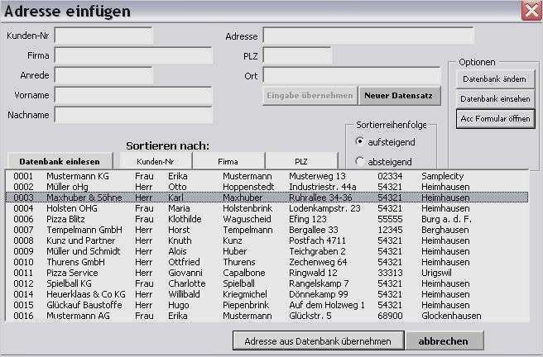543x357 pixels.
Task: Click the Ort text field
Action: click(x=352, y=75)
